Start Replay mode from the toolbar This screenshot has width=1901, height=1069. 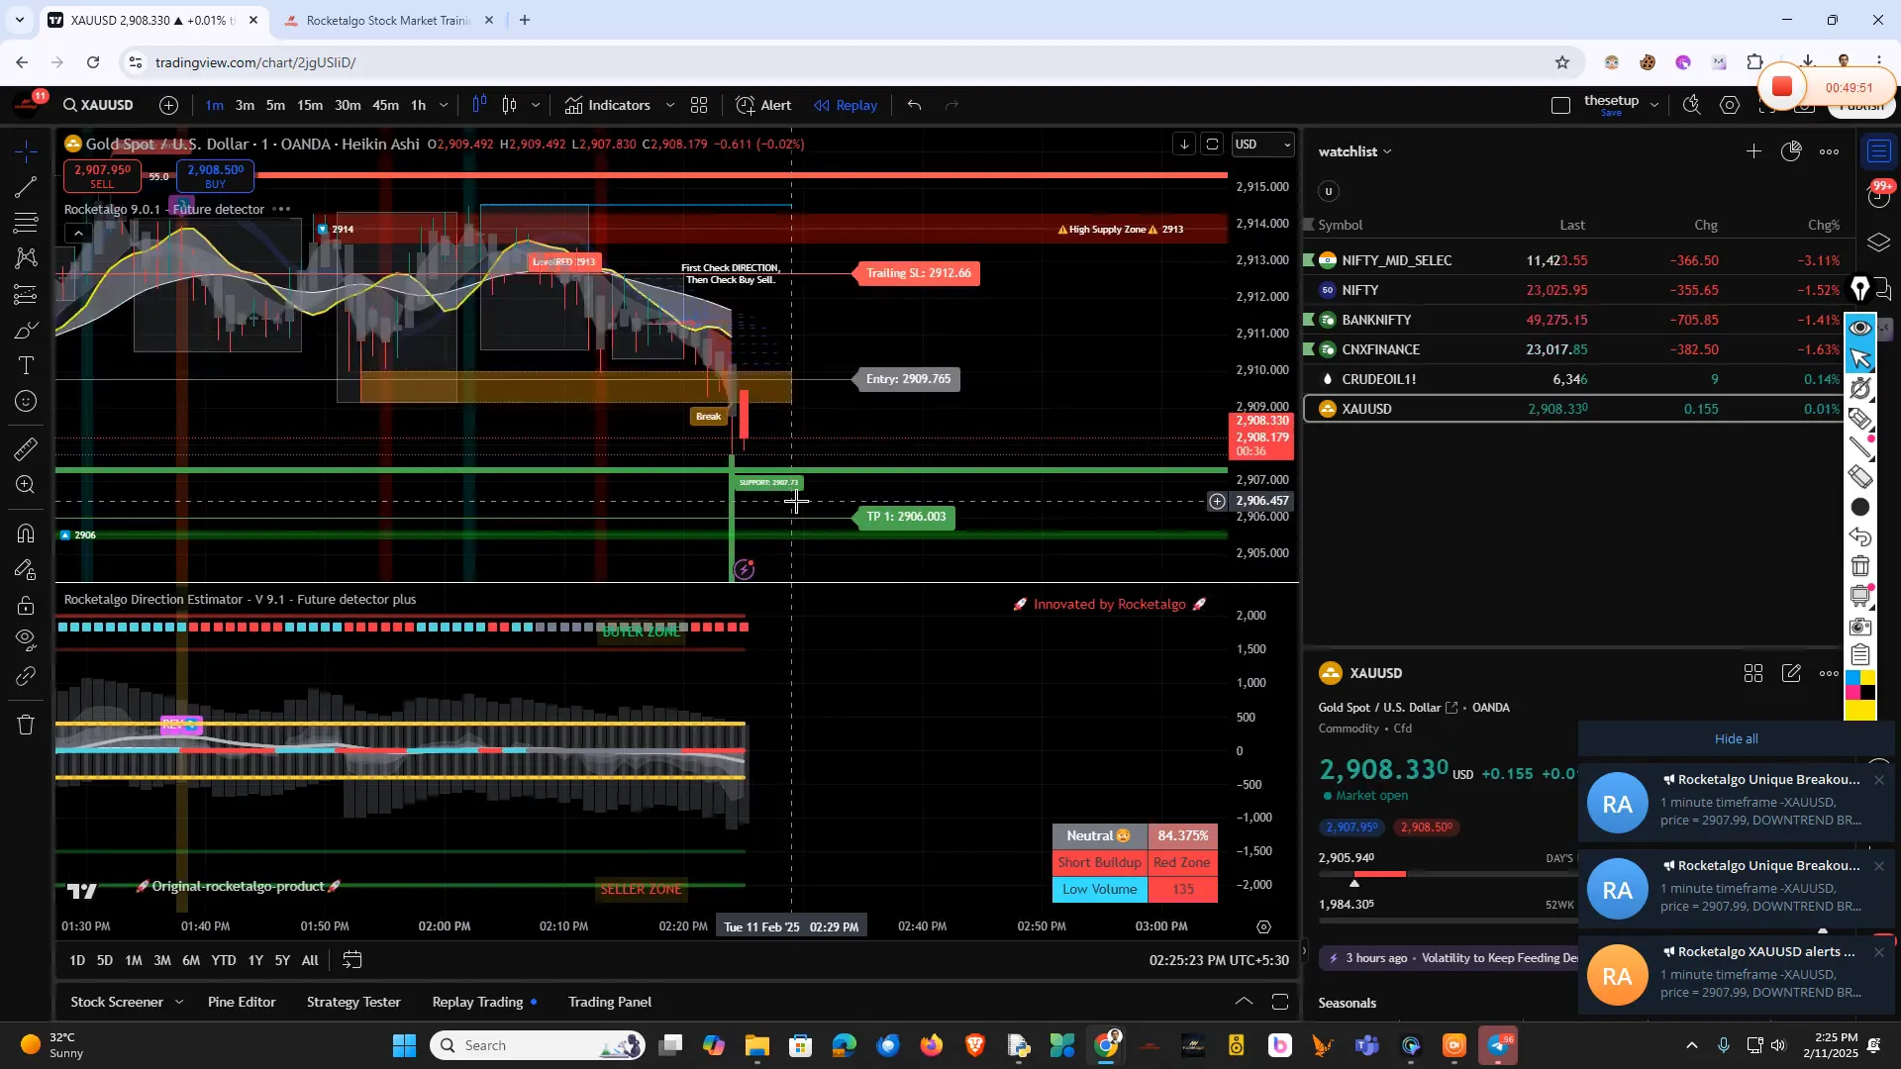click(845, 105)
